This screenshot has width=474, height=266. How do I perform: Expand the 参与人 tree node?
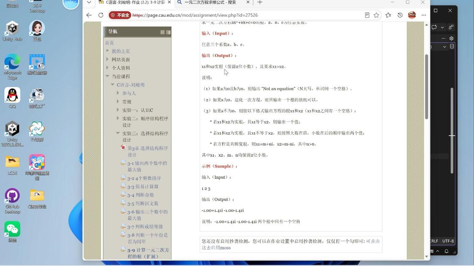pos(118,93)
